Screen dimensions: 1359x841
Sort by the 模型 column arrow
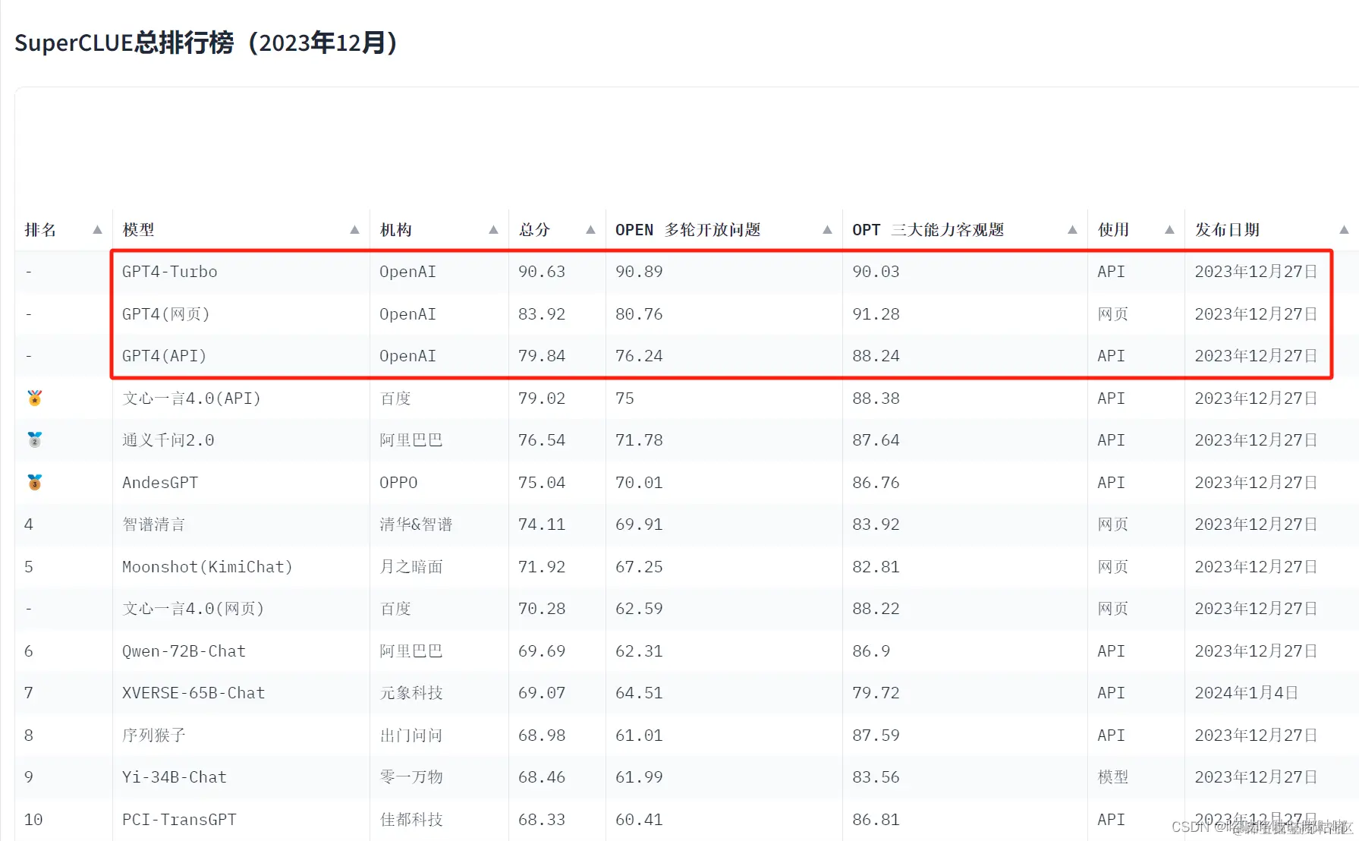coord(354,230)
